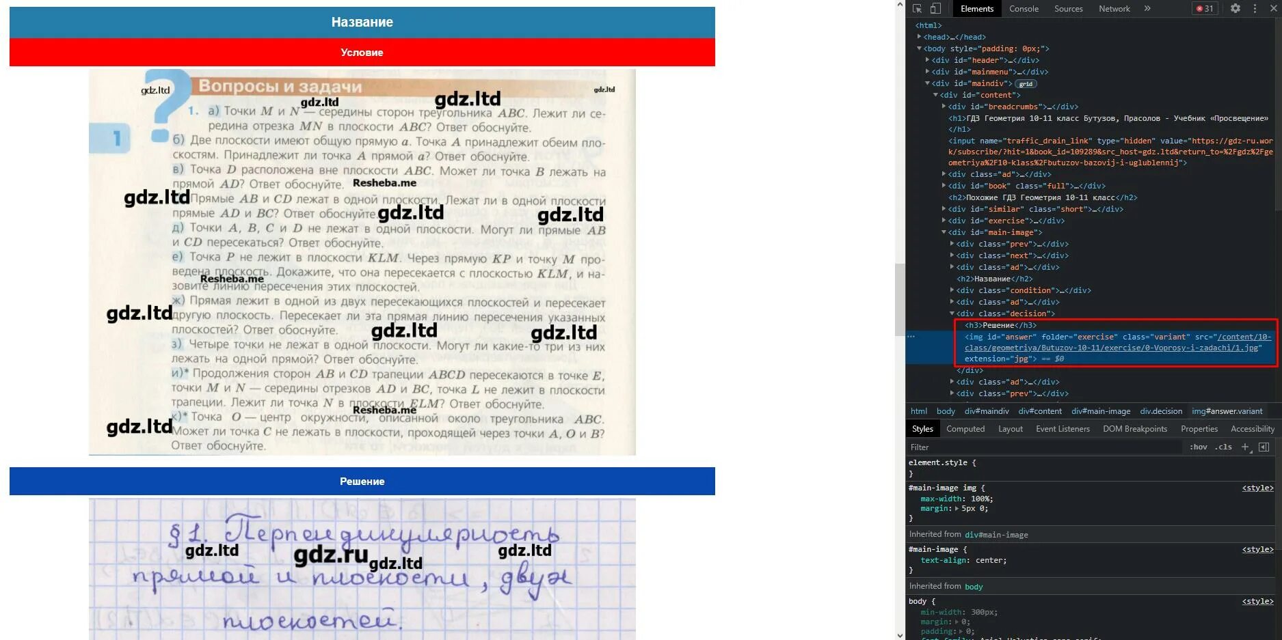1282x640 pixels.
Task: Expand the div id="mainmenu" node
Action: [927, 72]
